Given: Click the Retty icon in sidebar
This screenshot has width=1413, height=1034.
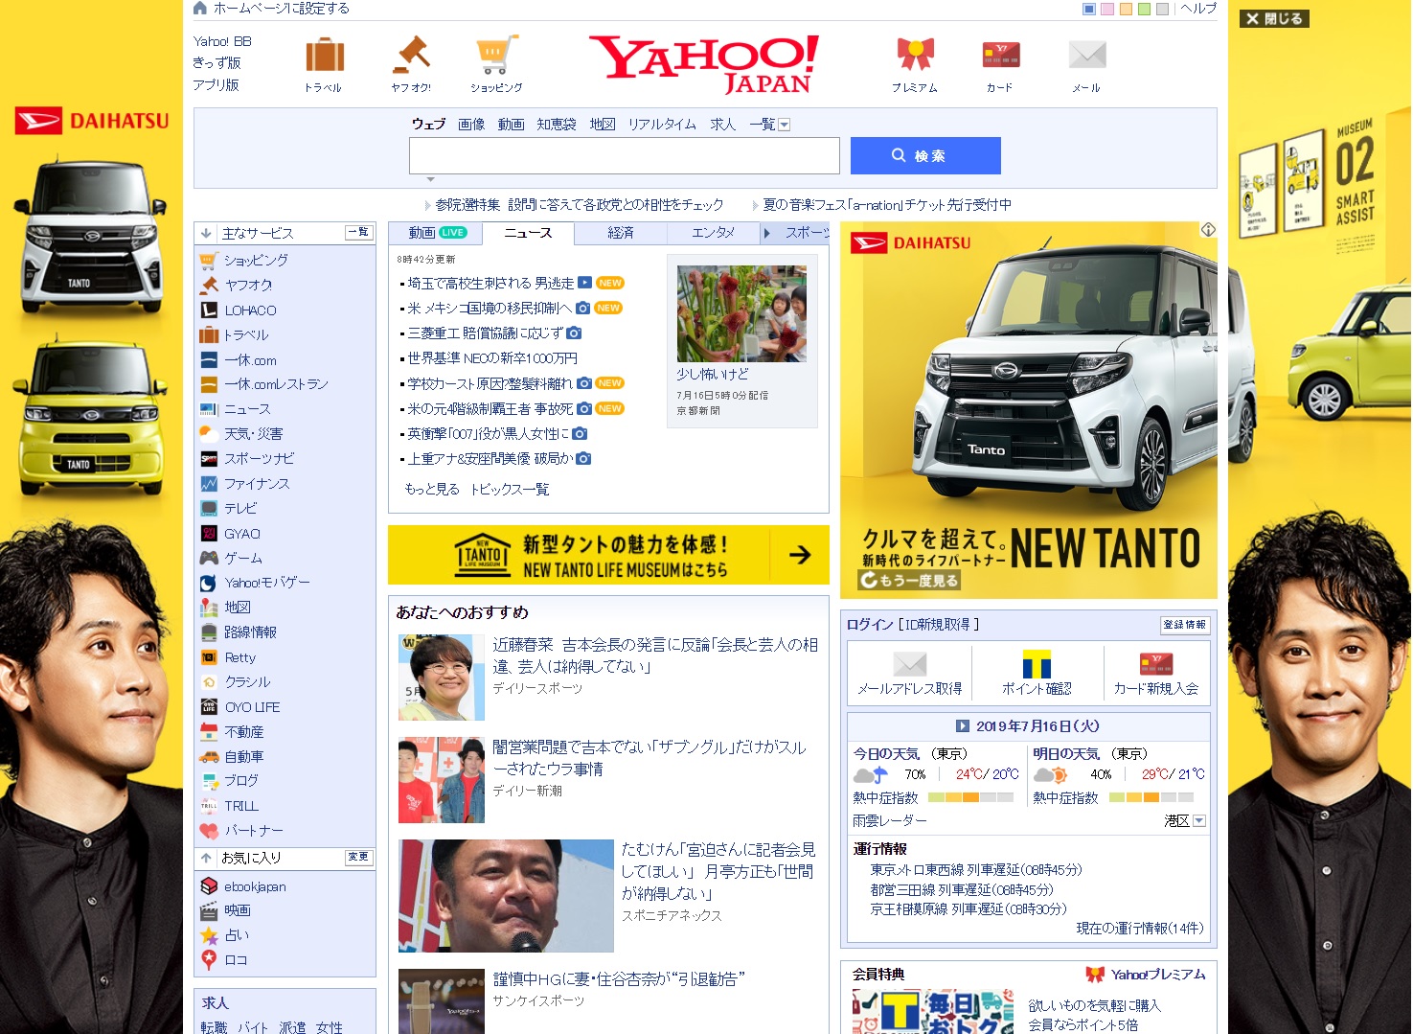Looking at the screenshot, I should coord(209,657).
